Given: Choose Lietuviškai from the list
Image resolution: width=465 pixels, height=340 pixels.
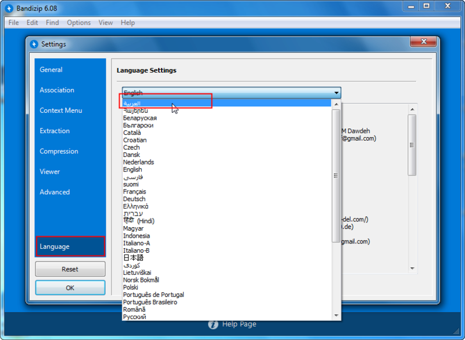Looking at the screenshot, I should point(227,273).
